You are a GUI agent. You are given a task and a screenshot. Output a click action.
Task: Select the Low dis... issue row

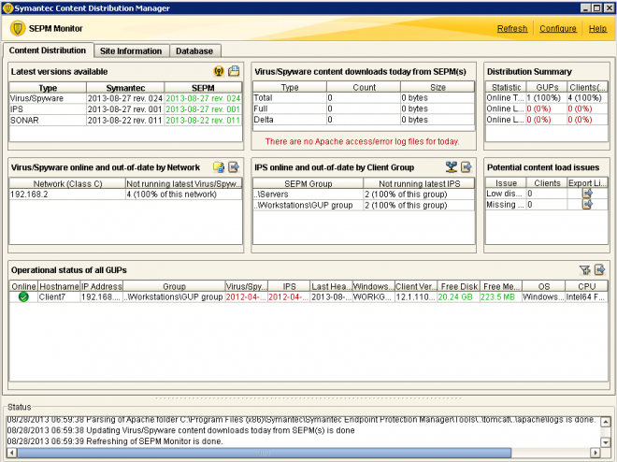point(547,194)
